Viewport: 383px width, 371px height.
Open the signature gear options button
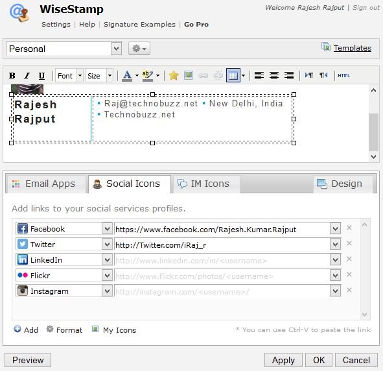(x=139, y=49)
